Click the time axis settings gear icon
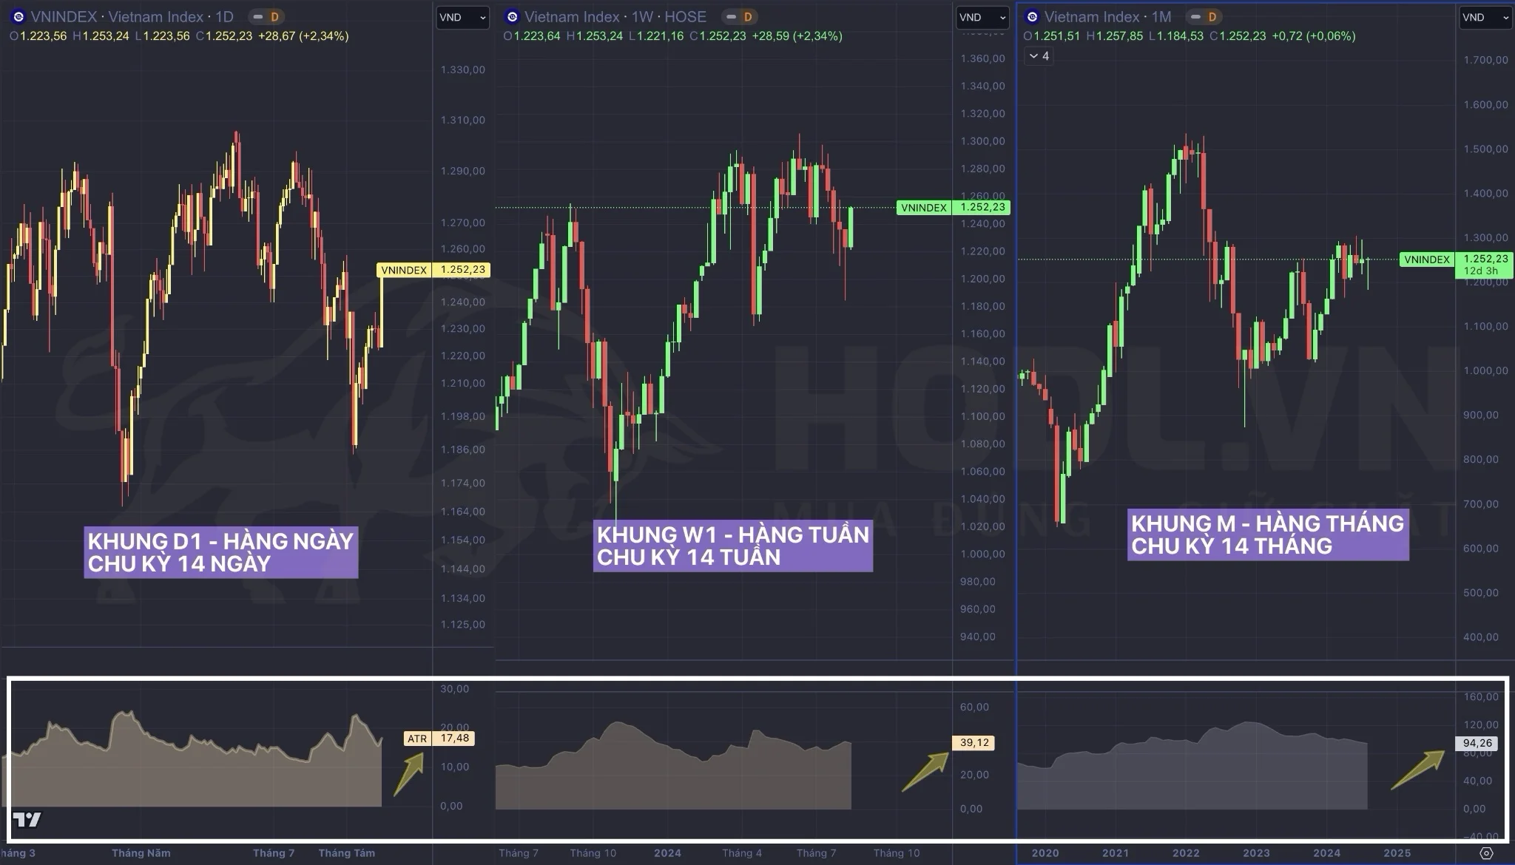The image size is (1515, 865). click(x=1486, y=853)
